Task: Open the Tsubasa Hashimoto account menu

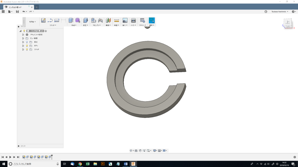Action: pos(280,12)
